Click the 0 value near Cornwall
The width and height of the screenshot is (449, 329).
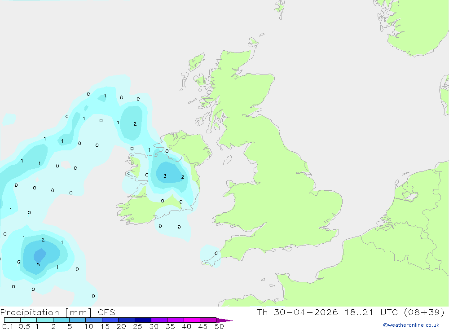tap(216, 254)
